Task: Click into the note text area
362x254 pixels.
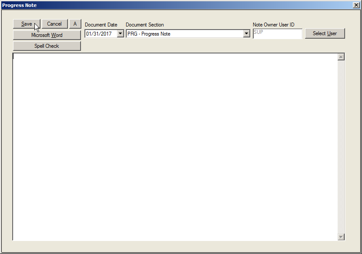Action: 175,147
